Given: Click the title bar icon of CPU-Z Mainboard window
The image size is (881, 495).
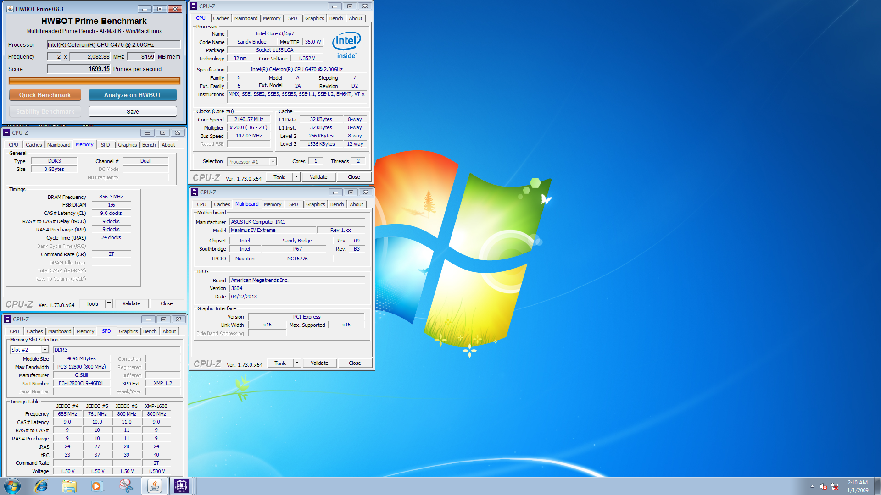Looking at the screenshot, I should [x=195, y=192].
